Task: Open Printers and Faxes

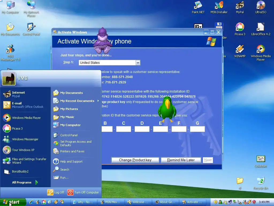Action: pyautogui.click(x=76, y=151)
